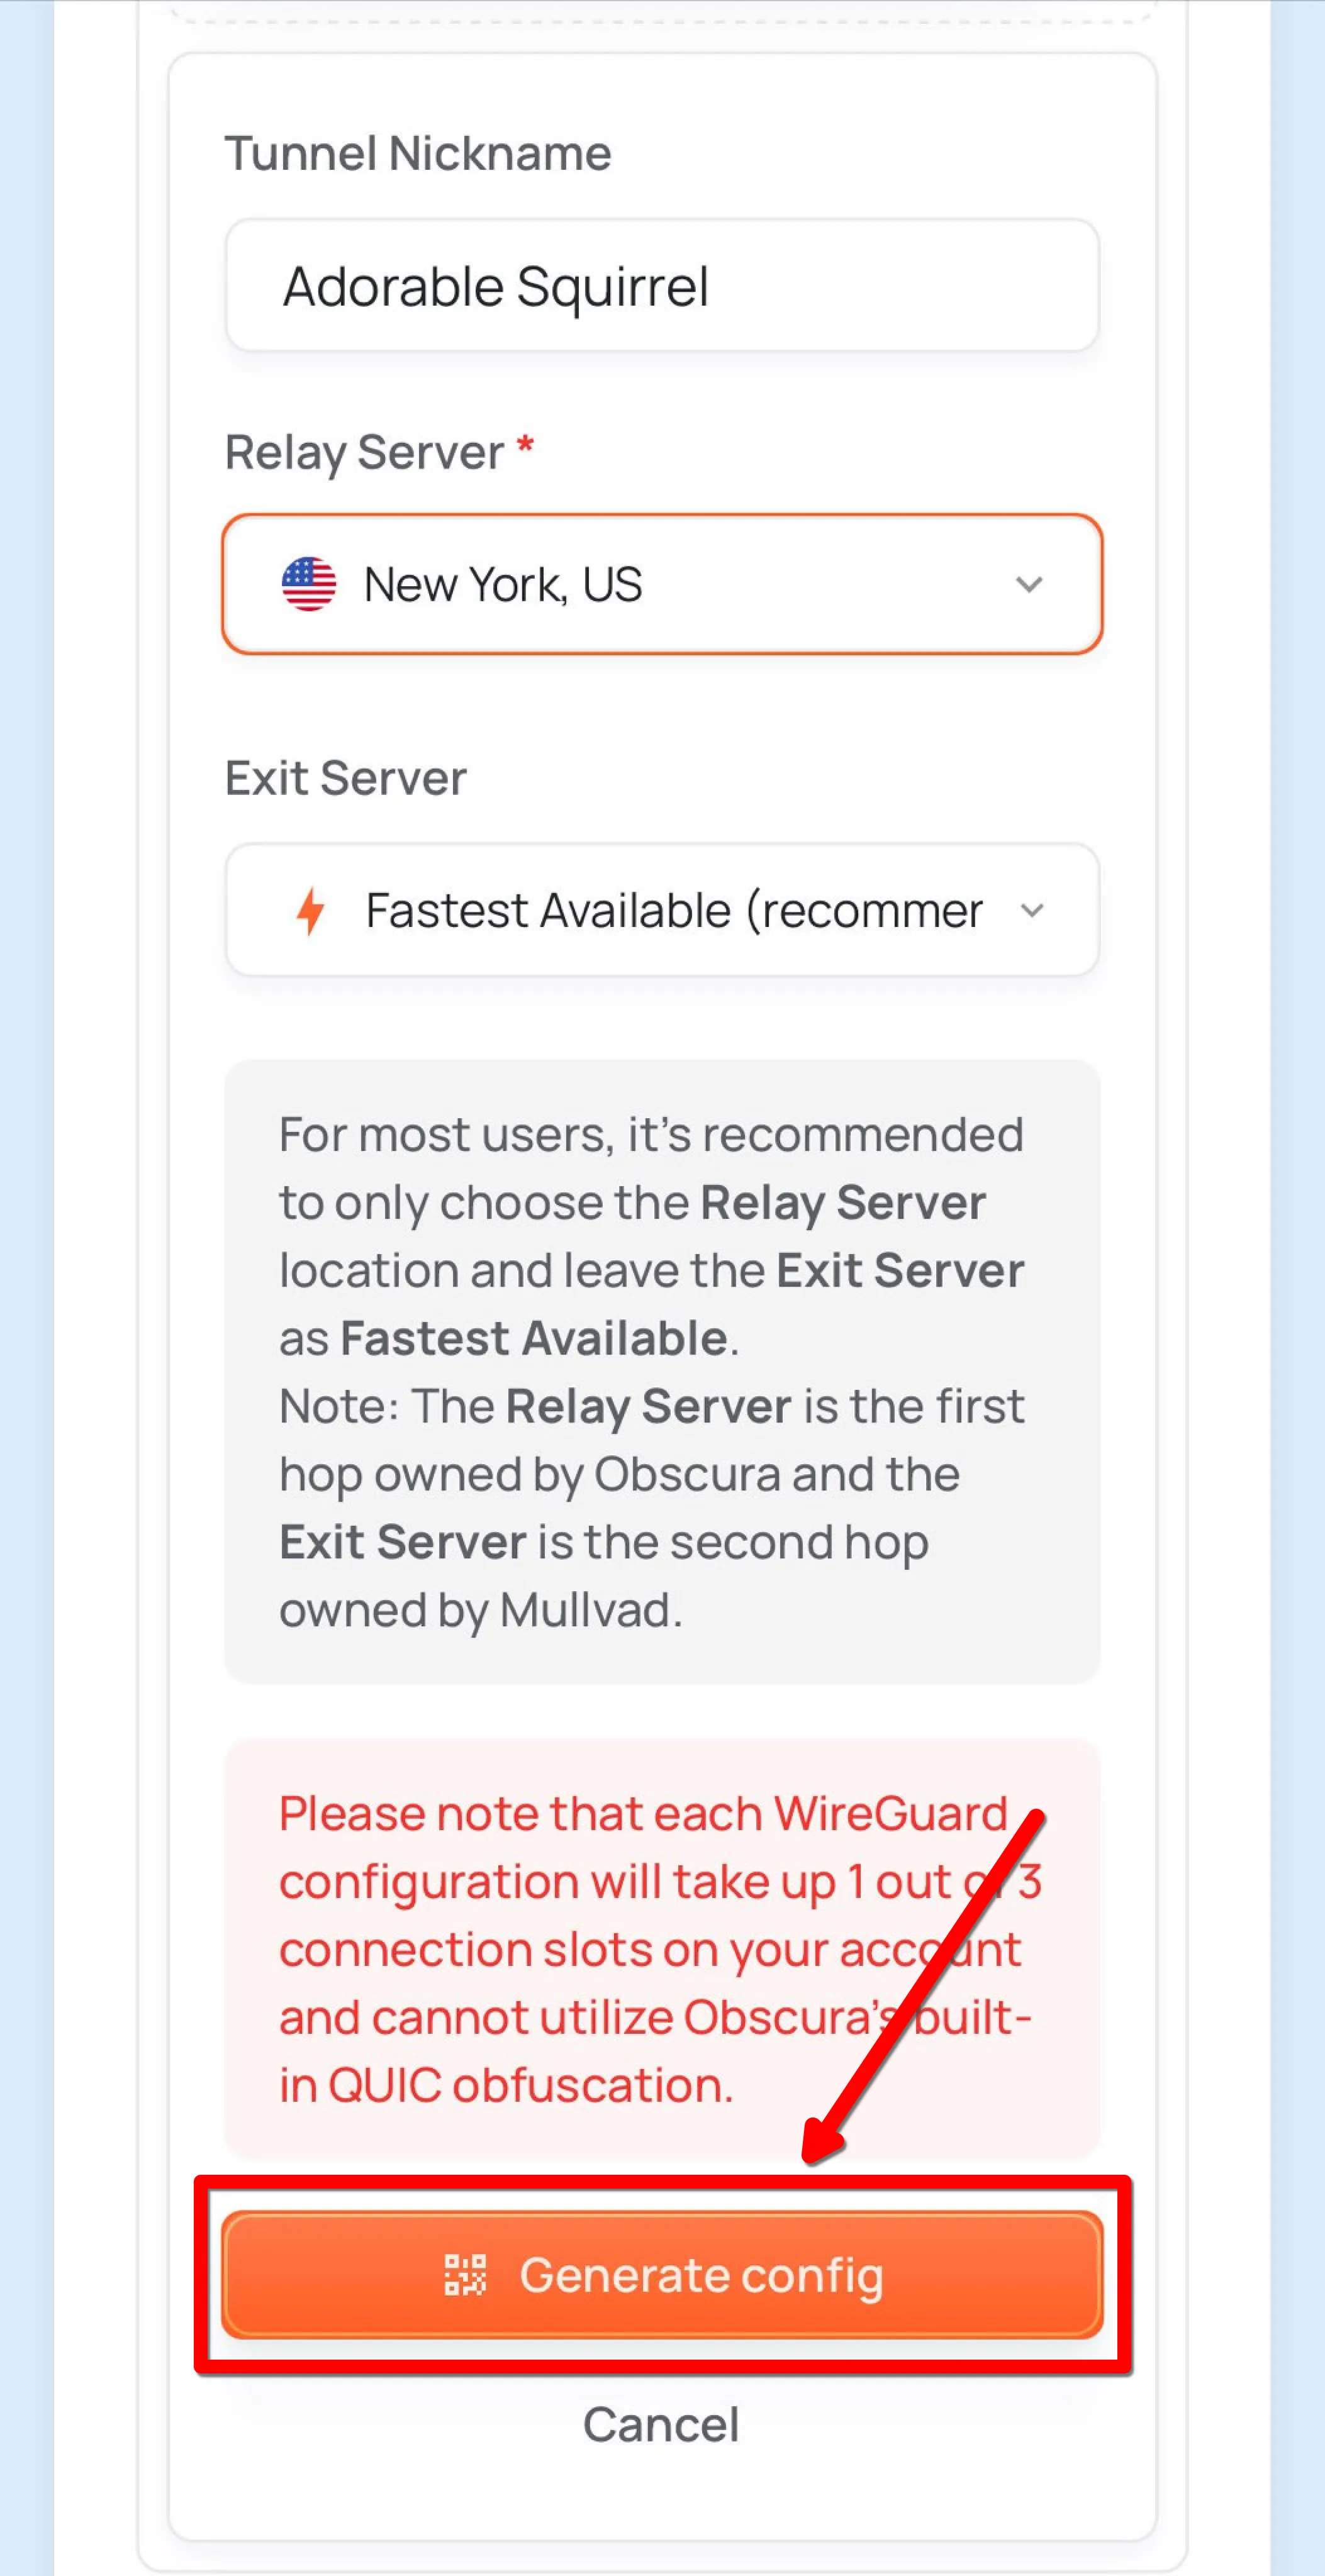1325x2576 pixels.
Task: Click the US flag icon in Relay Server
Action: (310, 584)
